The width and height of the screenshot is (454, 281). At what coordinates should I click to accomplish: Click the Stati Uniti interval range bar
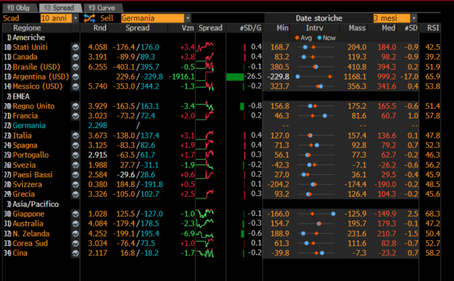pyautogui.click(x=315, y=47)
